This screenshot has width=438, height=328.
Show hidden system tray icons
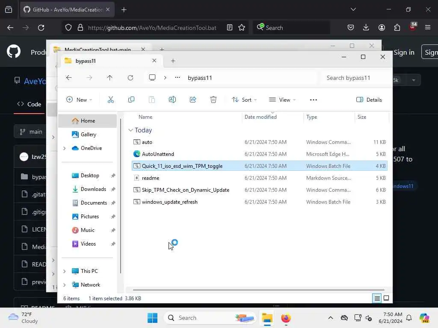coord(331,318)
